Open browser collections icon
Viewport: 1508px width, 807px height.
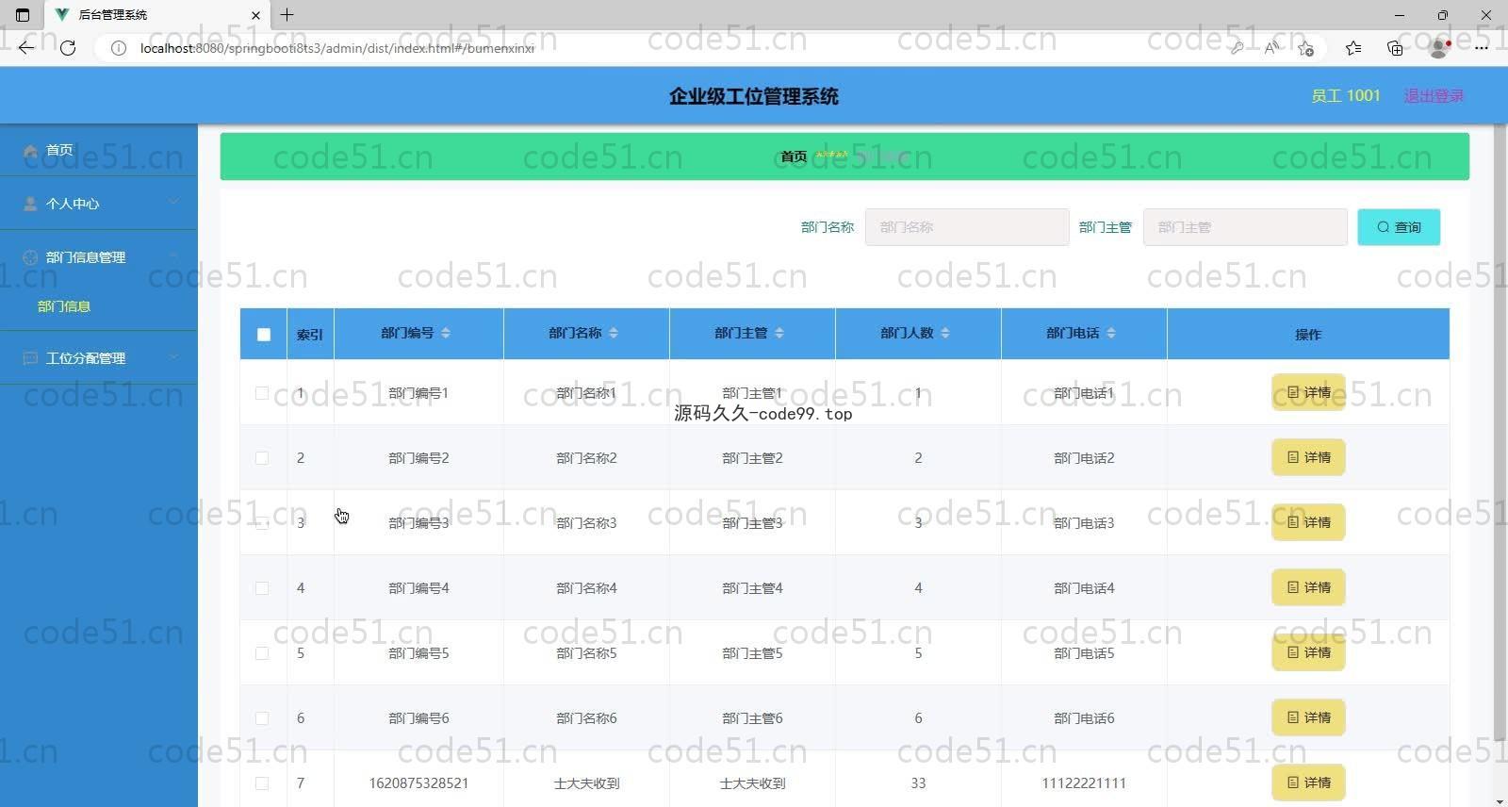(x=1395, y=48)
